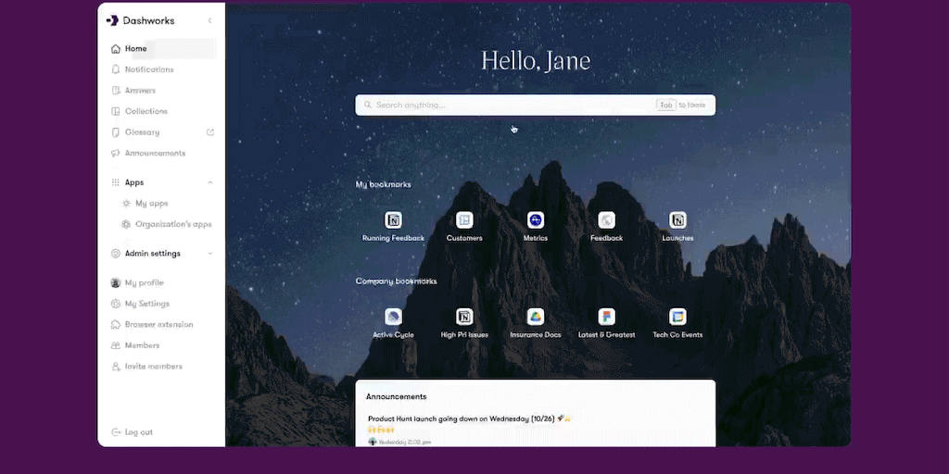The width and height of the screenshot is (949, 474).
Task: Click the Announcements megaphone icon
Action: (116, 154)
